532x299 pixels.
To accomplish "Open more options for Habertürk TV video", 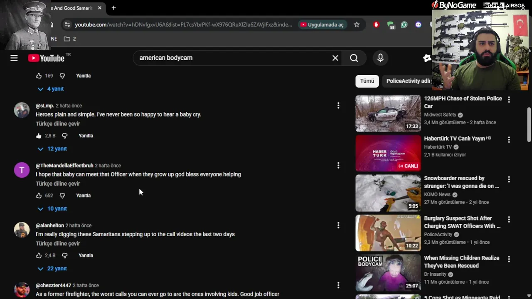I will pos(509,140).
